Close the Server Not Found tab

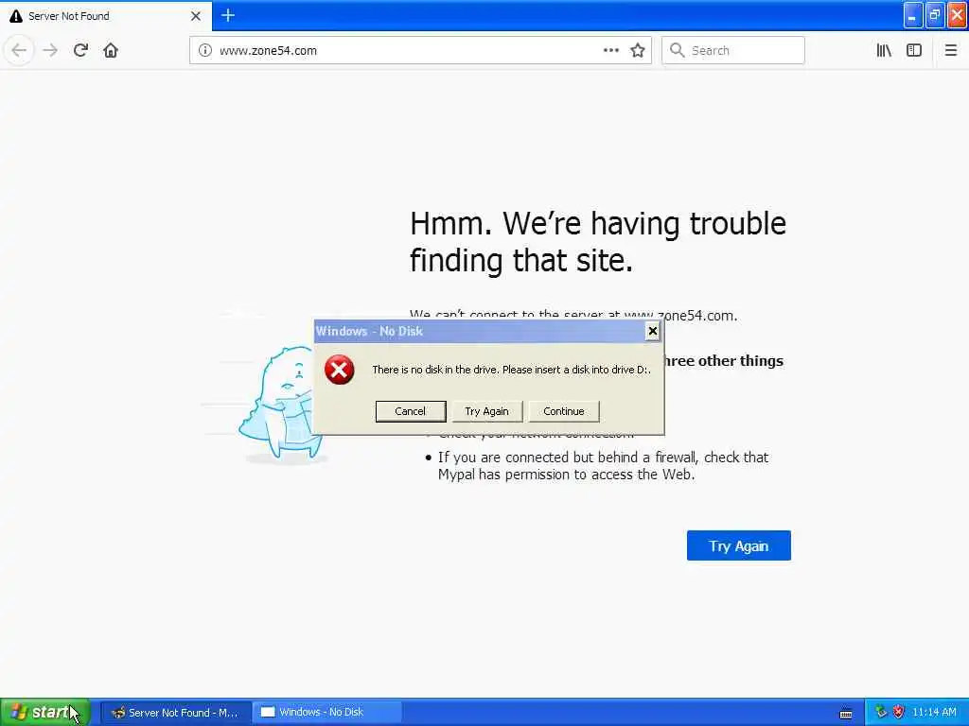[196, 16]
